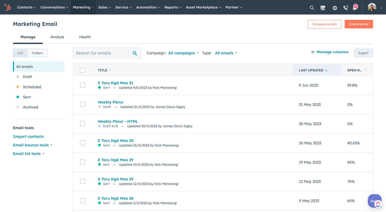This screenshot has height=212, width=386.
Task: Sort by Open Rate column arrows
Action: pyautogui.click(x=365, y=70)
